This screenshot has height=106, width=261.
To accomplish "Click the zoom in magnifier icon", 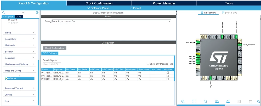I will coord(183,101).
